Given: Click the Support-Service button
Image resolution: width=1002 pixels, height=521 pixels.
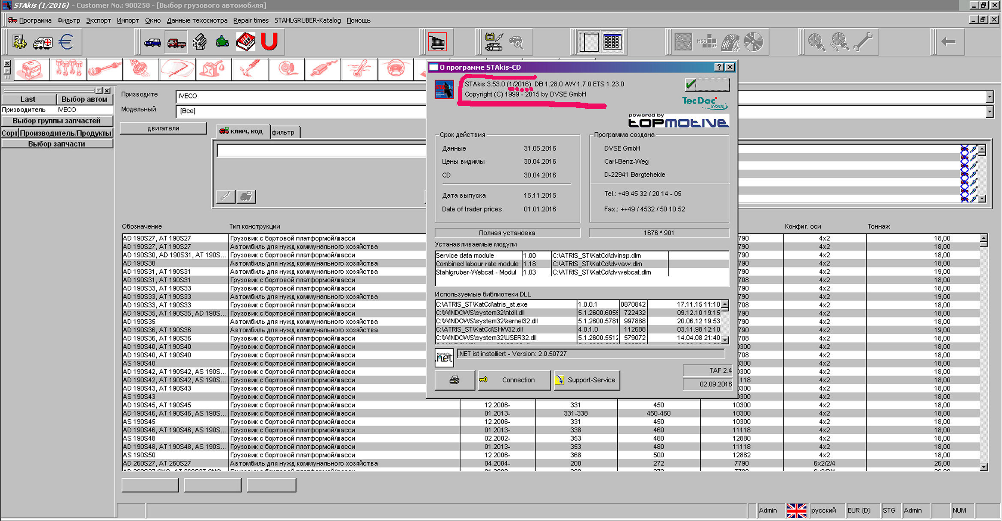Looking at the screenshot, I should coord(586,380).
